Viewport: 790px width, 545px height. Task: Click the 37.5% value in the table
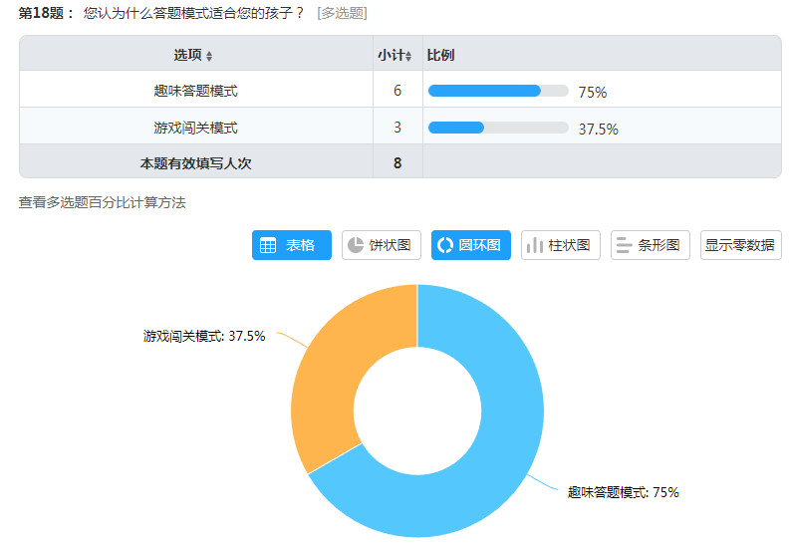pos(598,129)
